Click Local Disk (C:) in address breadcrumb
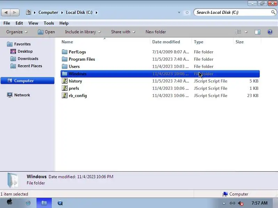Image resolution: width=278 pixels, height=208 pixels. pyautogui.click(x=79, y=12)
